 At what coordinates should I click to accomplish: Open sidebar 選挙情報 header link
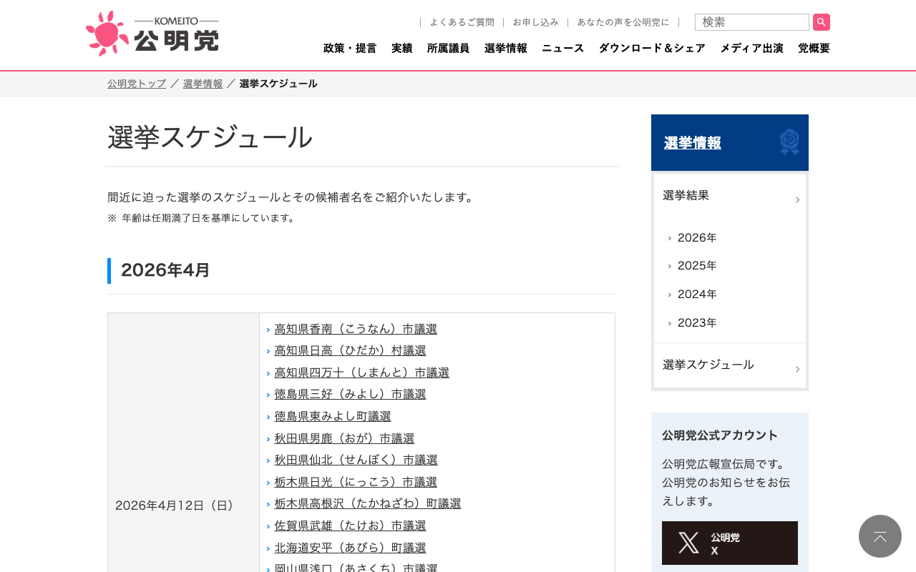coord(693,143)
